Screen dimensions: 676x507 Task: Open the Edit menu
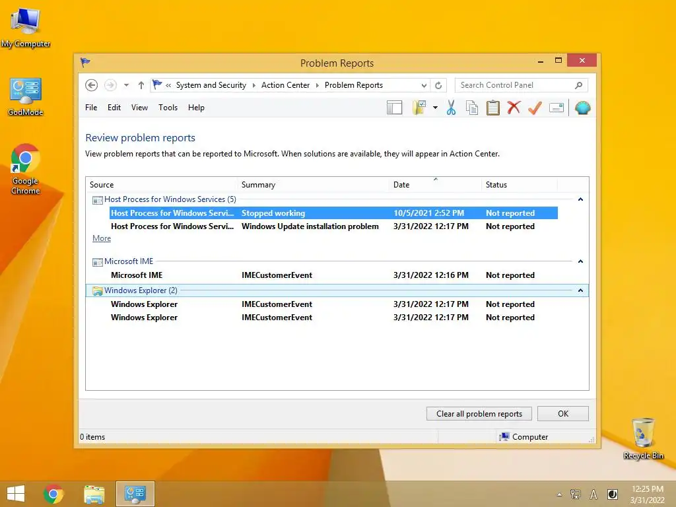(114, 108)
